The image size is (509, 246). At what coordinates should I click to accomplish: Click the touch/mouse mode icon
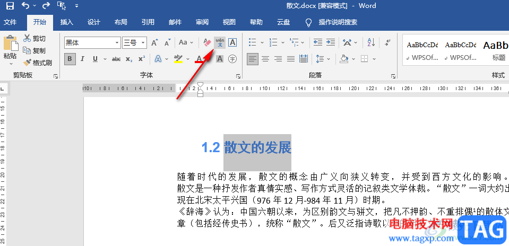[x=61, y=5]
